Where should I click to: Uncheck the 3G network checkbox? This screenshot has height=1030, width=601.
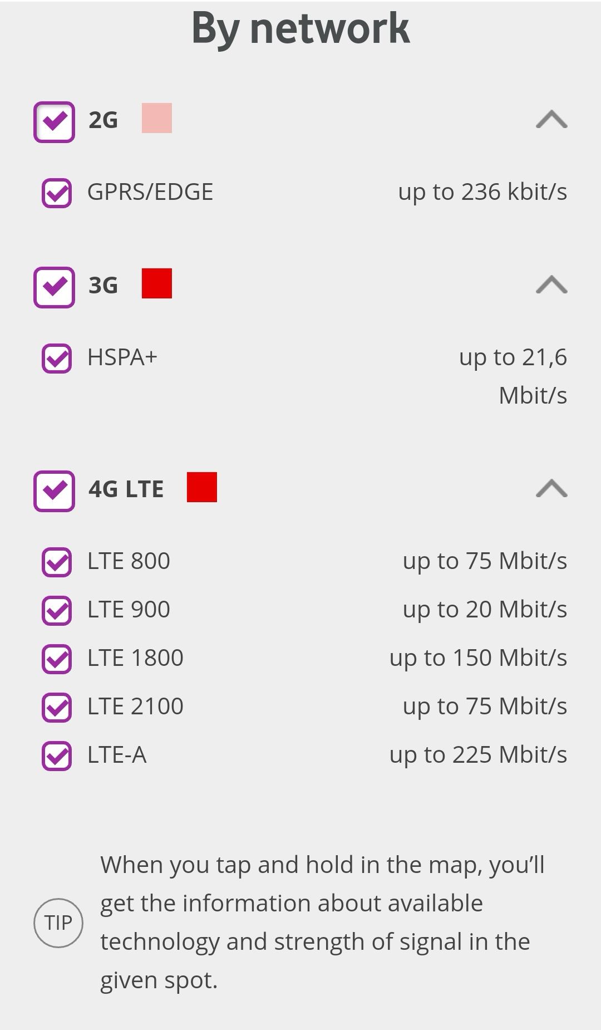coord(54,287)
